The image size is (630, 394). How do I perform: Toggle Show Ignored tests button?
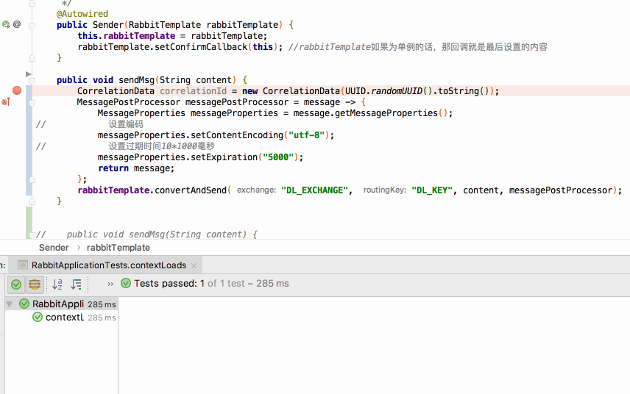pos(35,284)
